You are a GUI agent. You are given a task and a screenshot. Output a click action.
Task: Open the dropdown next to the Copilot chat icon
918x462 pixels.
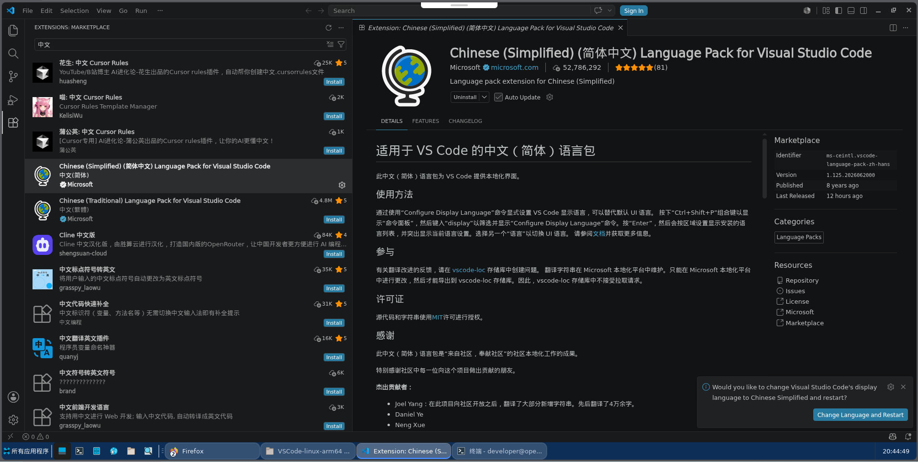pyautogui.click(x=609, y=11)
